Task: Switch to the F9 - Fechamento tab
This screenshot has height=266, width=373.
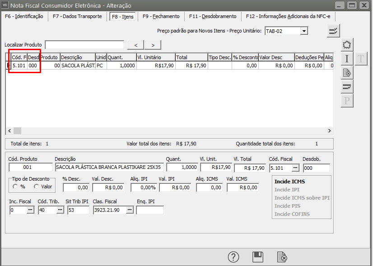Action: click(161, 16)
